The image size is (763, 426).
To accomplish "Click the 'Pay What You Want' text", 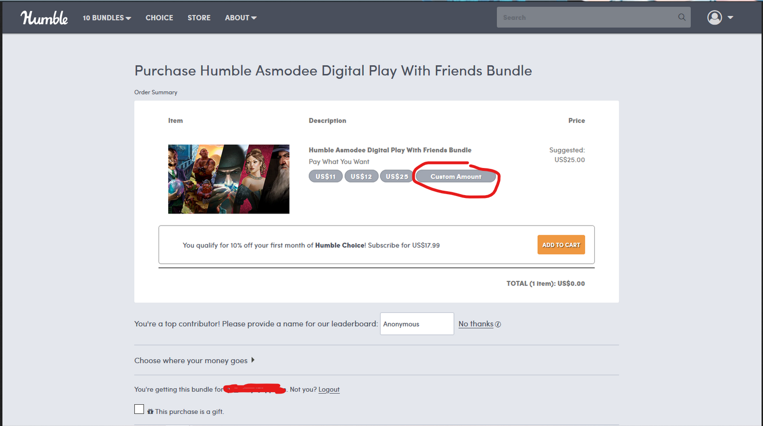I will tap(339, 162).
